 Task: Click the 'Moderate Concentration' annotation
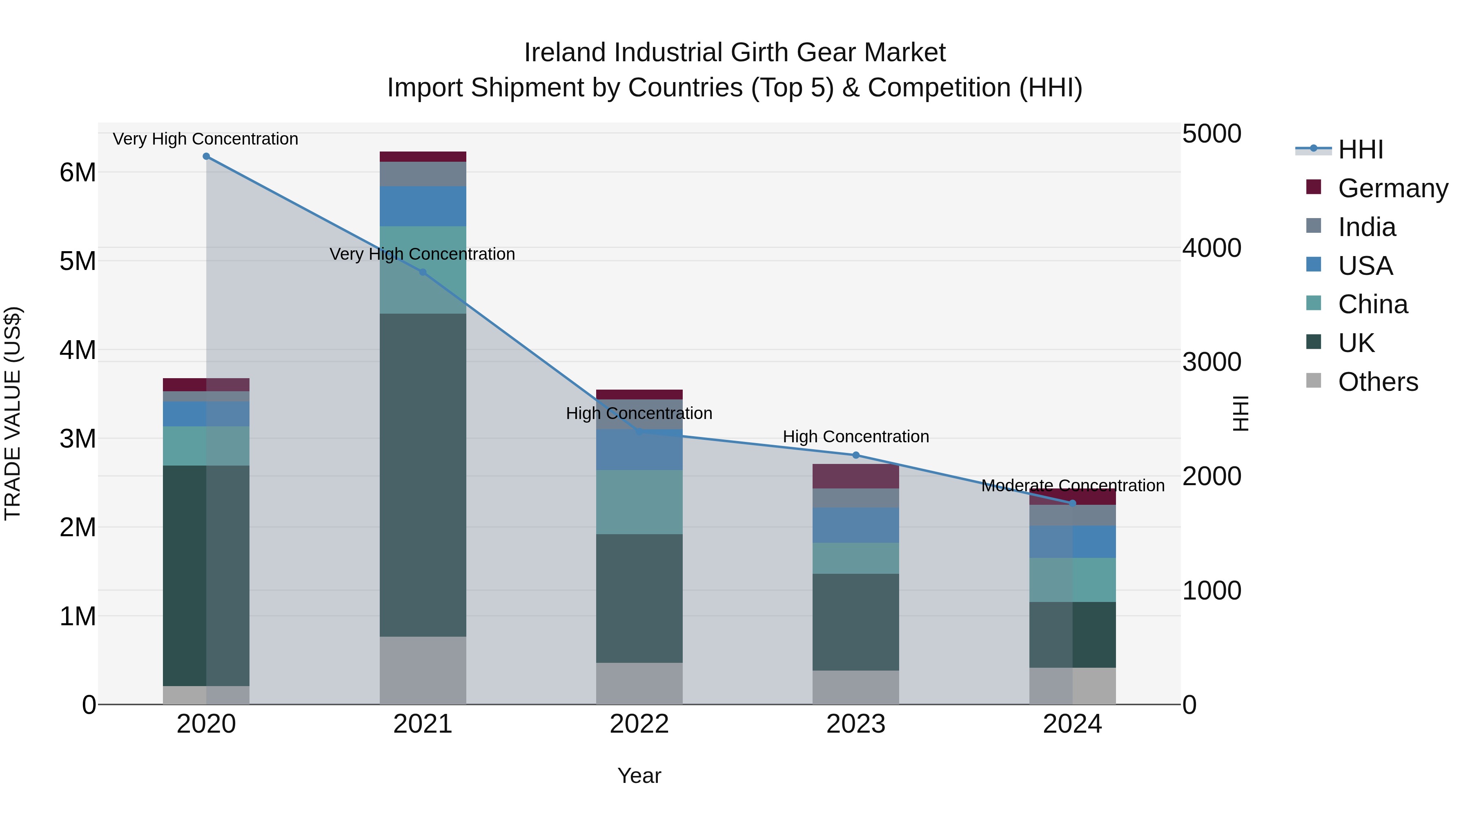click(1073, 486)
